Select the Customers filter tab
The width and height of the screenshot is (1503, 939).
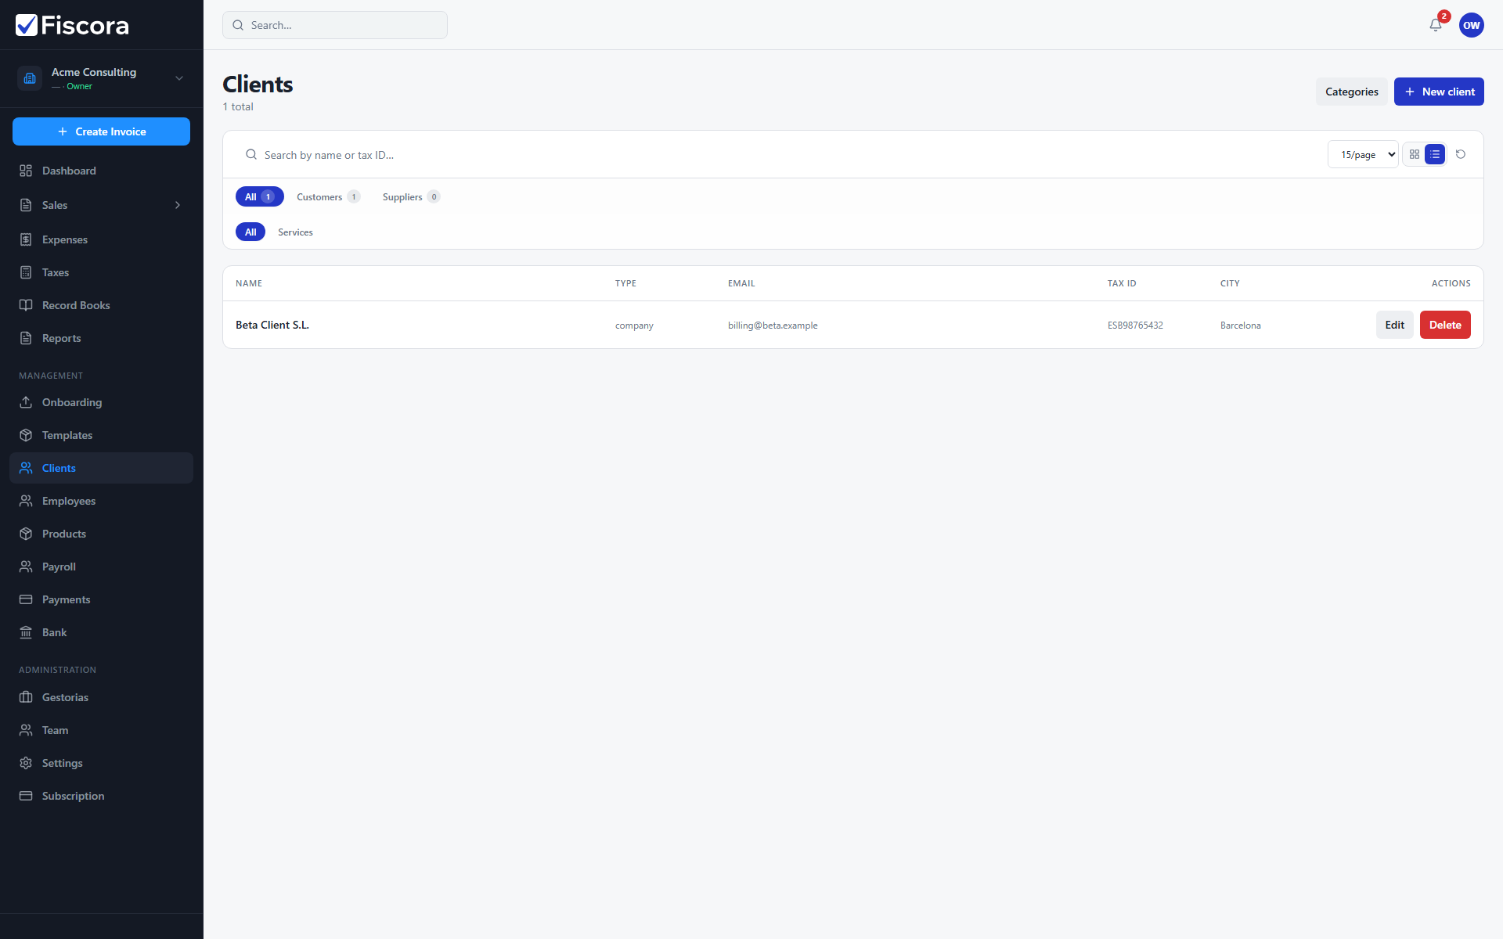(328, 196)
